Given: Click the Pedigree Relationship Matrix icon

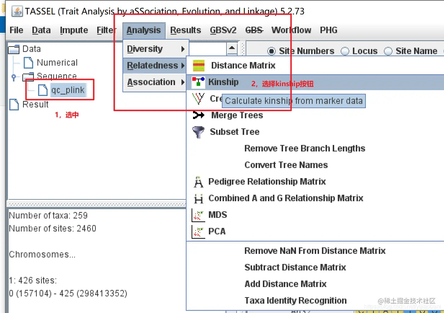Looking at the screenshot, I should pyautogui.click(x=198, y=182).
